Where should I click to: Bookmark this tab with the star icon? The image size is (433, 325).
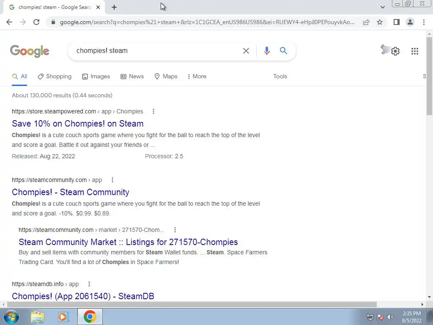[380, 22]
